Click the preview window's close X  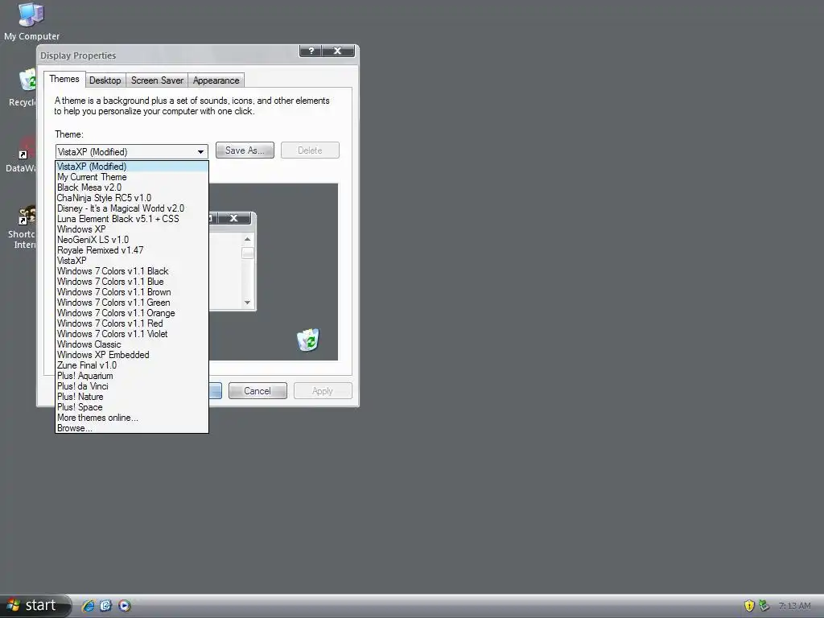234,218
